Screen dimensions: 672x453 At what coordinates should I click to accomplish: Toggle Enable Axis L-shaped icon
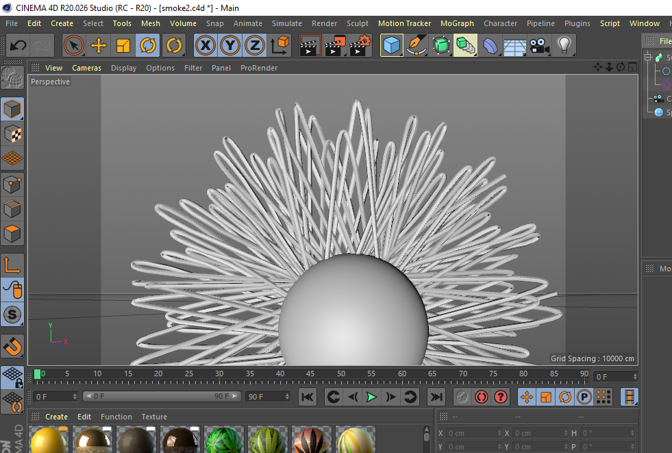(12, 266)
